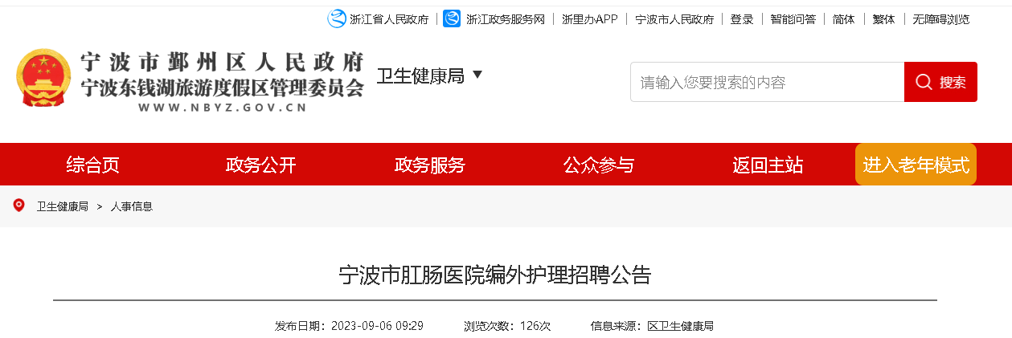
Task: Click the search input field
Action: click(767, 82)
